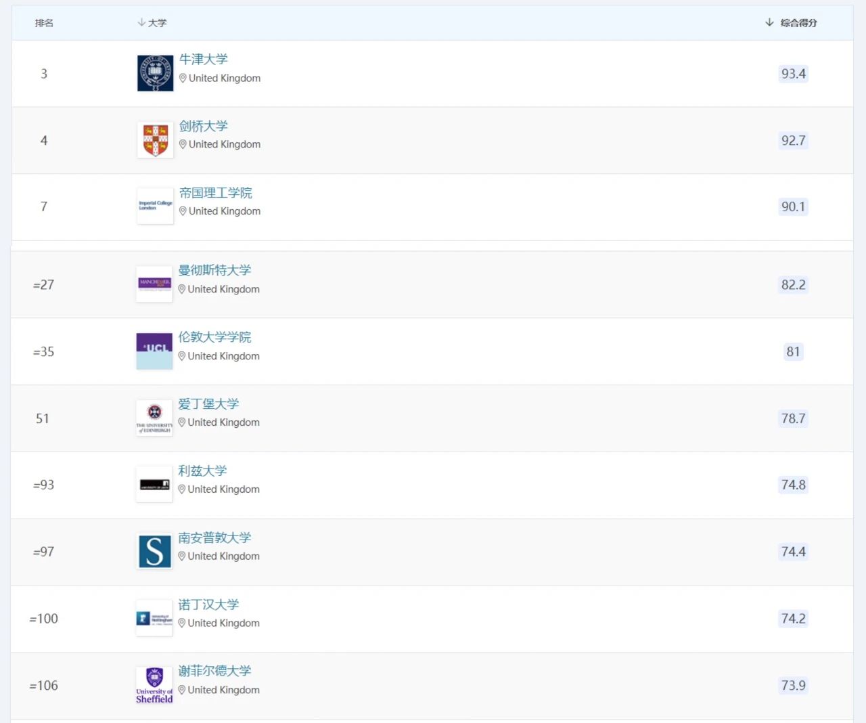Open the 南安普敦大学 link
Screen dimensions: 866x723
click(x=214, y=538)
